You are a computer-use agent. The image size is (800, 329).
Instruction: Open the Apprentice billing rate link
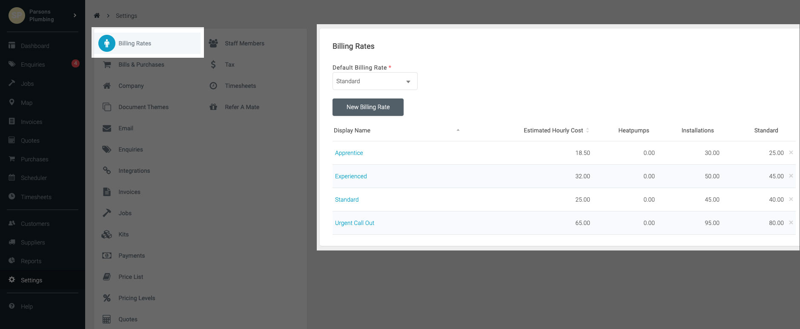click(x=349, y=153)
